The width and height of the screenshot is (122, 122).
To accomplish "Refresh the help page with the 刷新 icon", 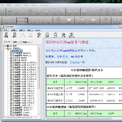I will [47, 34].
